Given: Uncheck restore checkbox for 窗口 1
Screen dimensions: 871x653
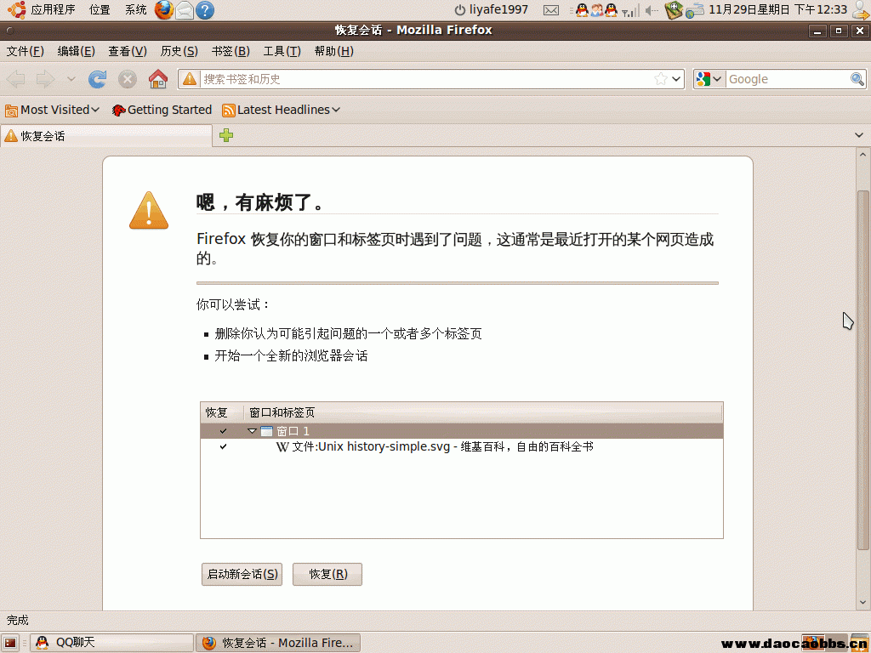Looking at the screenshot, I should (x=223, y=431).
